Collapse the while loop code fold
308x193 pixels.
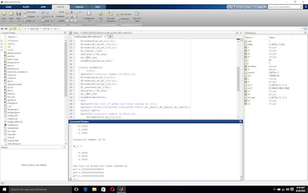click(79, 67)
